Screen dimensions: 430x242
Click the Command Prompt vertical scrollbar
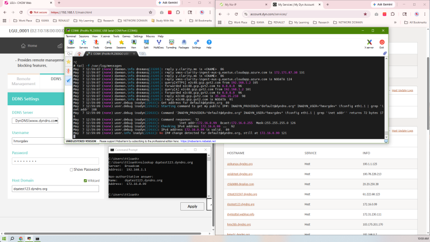209,175
